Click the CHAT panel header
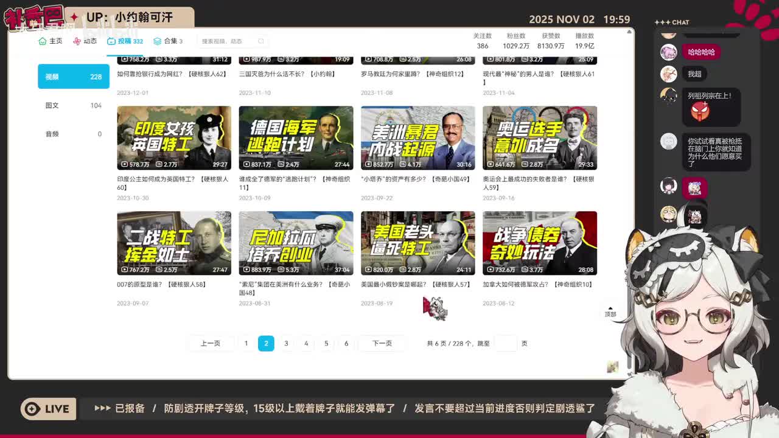The width and height of the screenshot is (779, 438). click(672, 23)
